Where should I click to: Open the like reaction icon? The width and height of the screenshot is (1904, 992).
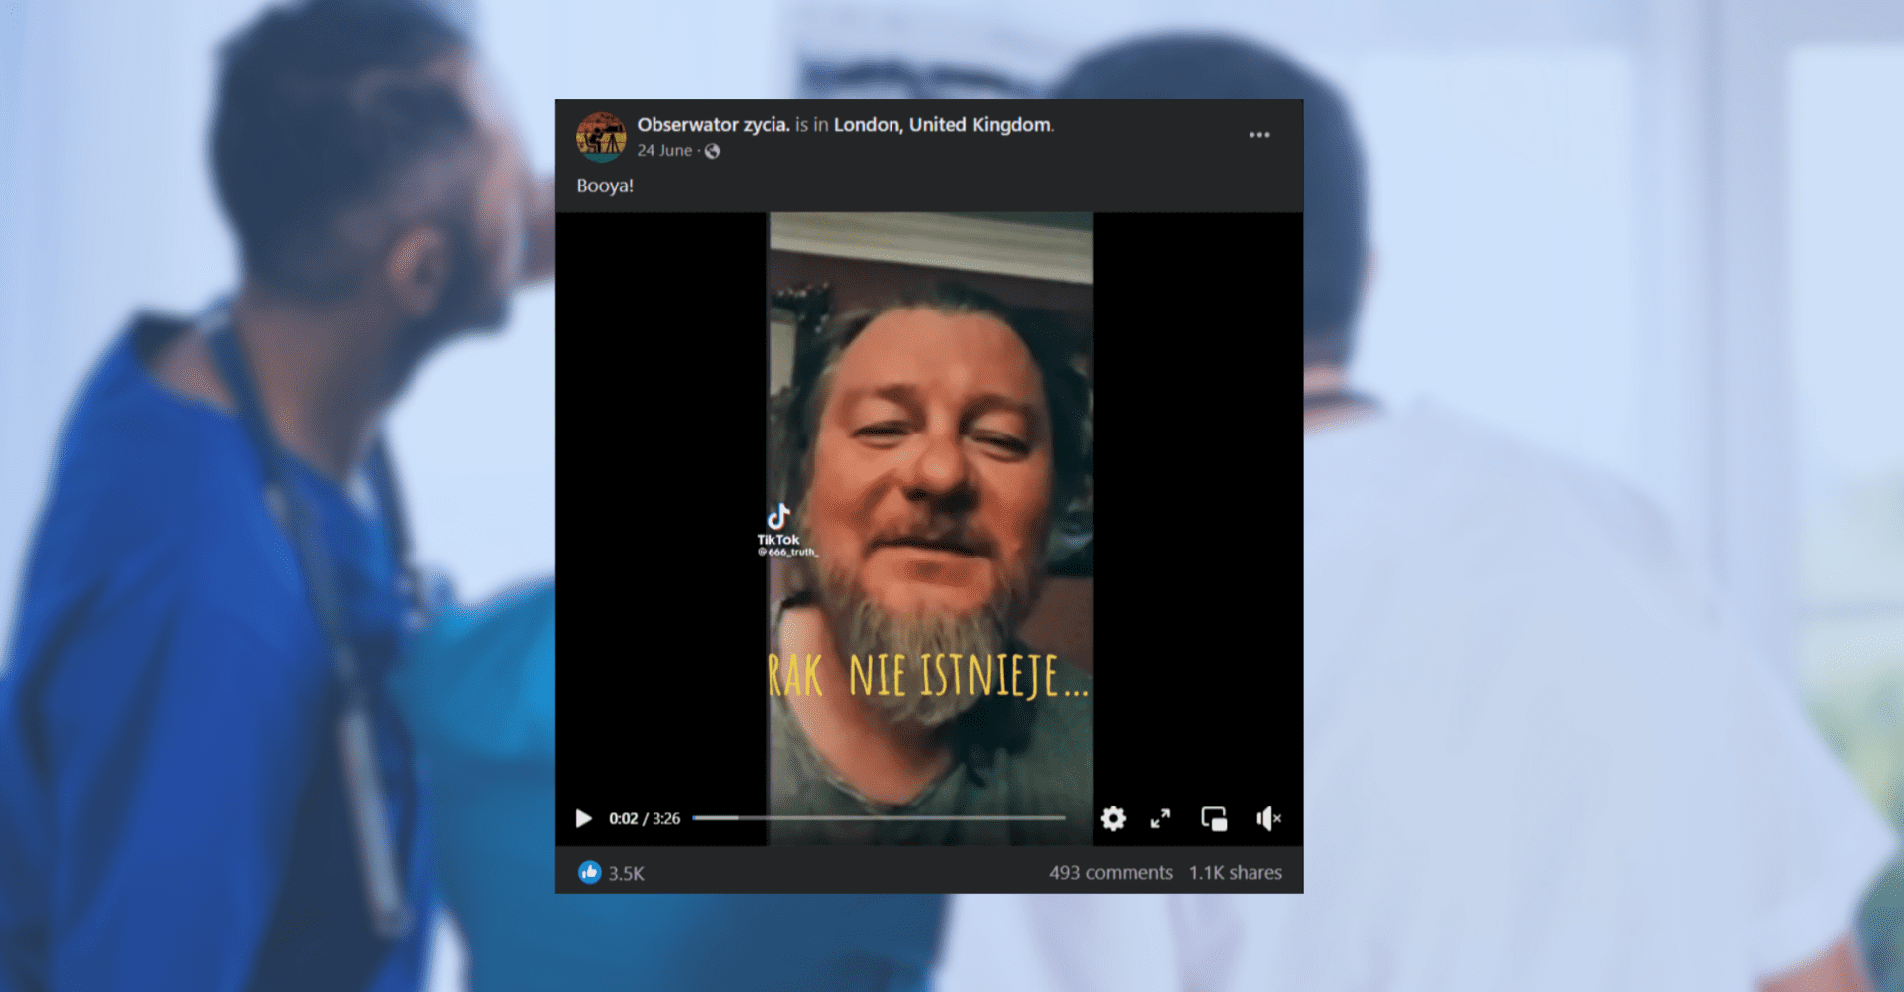589,873
